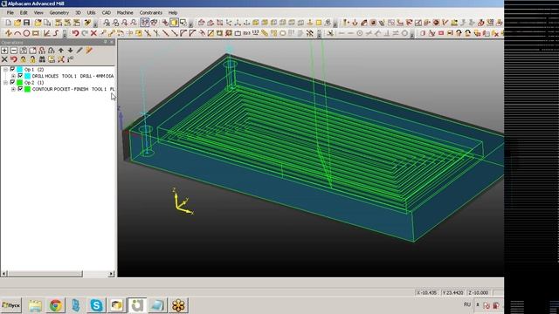The image size is (559, 314).
Task: Click the yellow square icon in the 3D toolbar
Action: (x=319, y=23)
